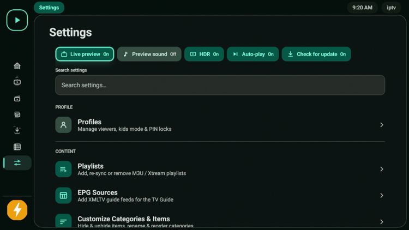Open the TV guide grid icon in the sidebar
Viewport: 409px width, 230px height.
[17, 147]
